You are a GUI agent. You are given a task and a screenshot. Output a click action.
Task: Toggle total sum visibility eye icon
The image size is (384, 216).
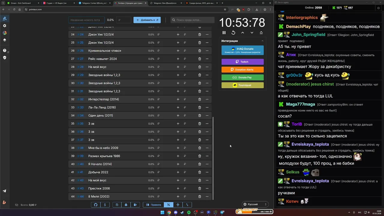click(x=17, y=205)
